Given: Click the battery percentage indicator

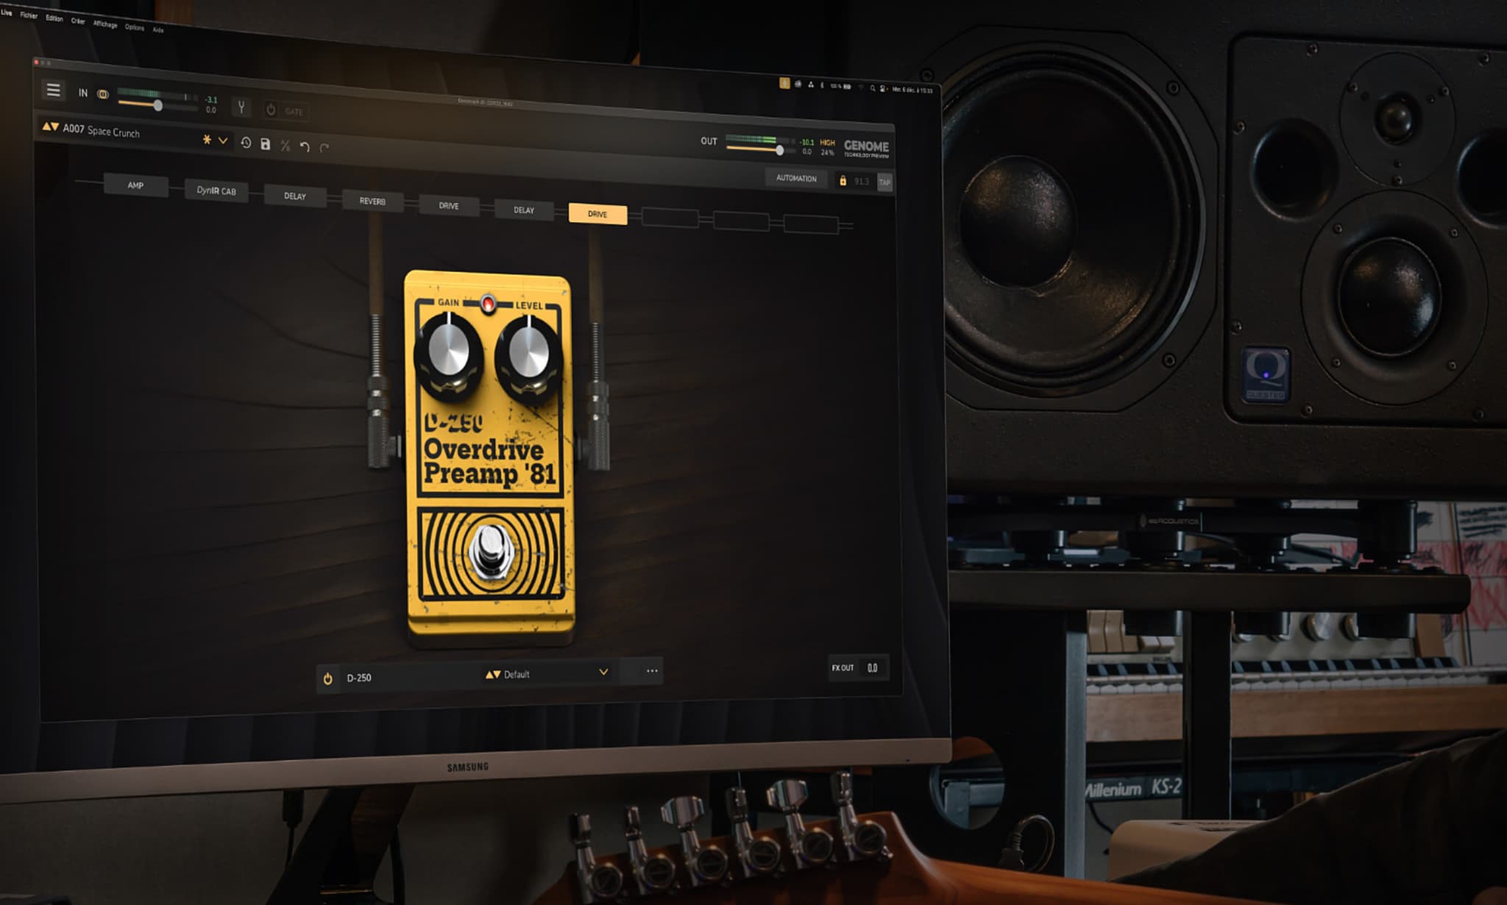Looking at the screenshot, I should click(x=841, y=86).
